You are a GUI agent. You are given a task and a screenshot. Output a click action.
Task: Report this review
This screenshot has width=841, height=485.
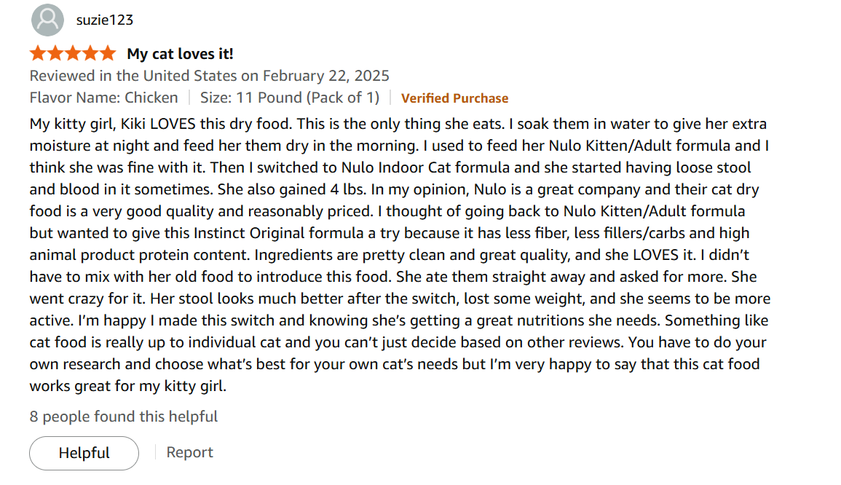click(x=189, y=452)
